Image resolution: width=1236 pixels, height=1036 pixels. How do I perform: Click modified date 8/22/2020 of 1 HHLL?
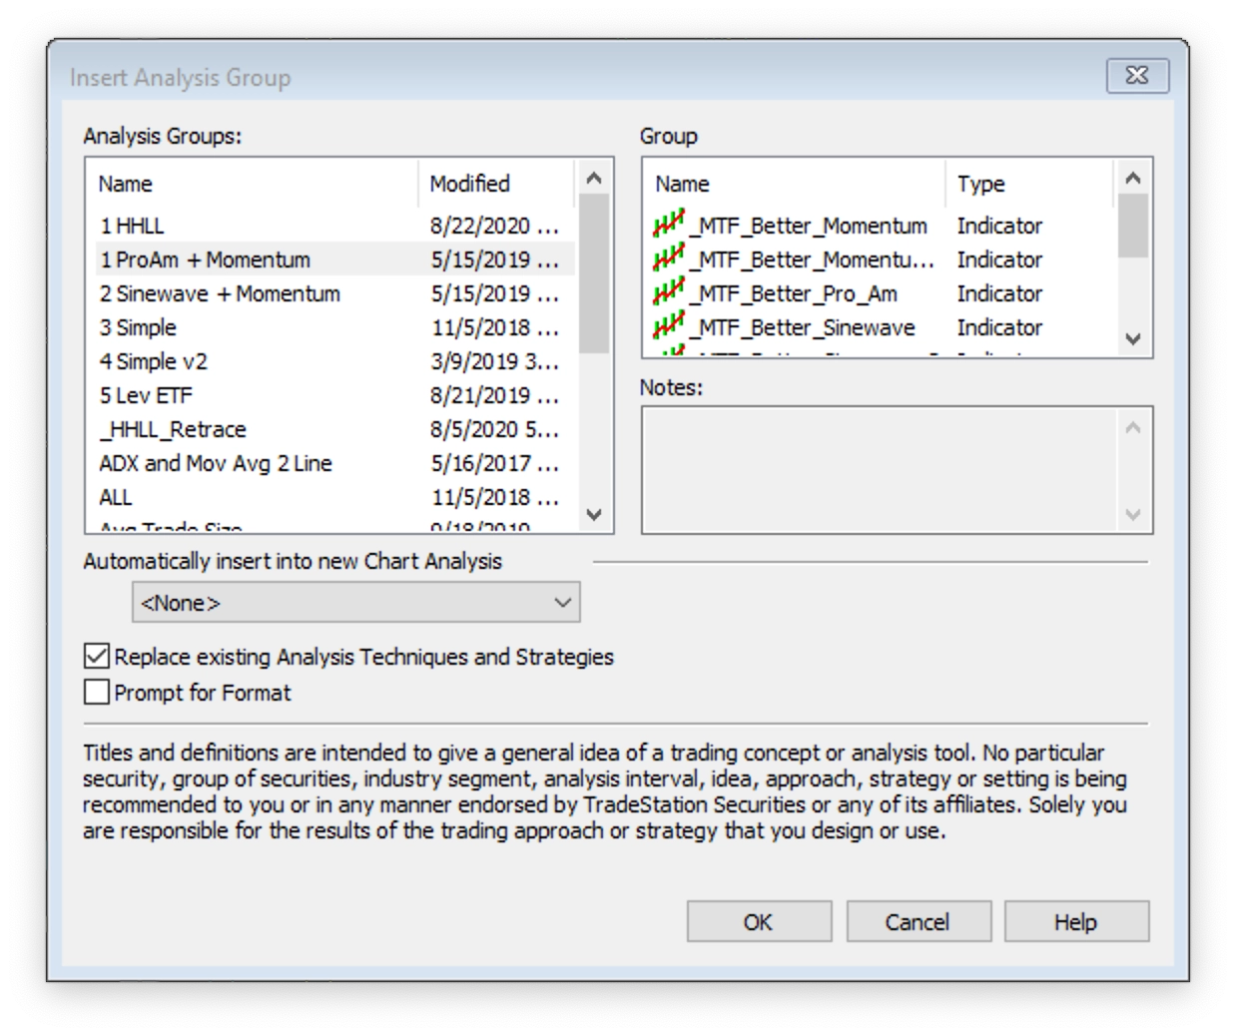coord(494,226)
